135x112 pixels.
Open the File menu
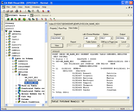[x=8, y=7]
